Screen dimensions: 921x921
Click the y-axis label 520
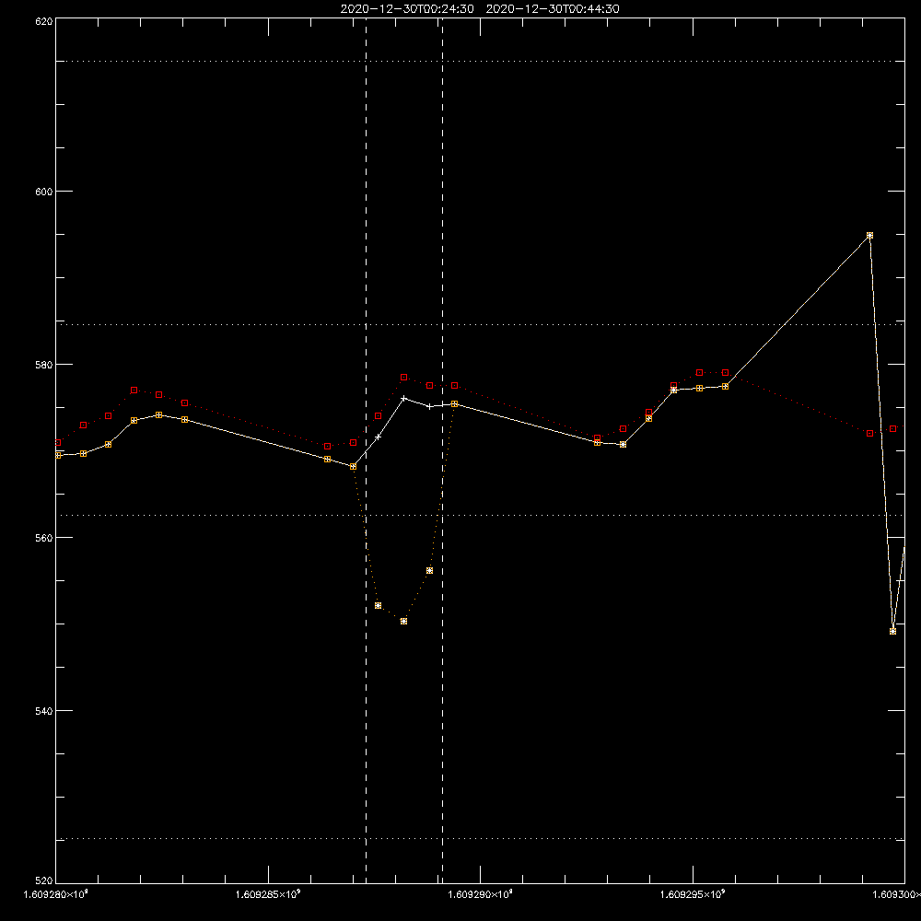(44, 880)
